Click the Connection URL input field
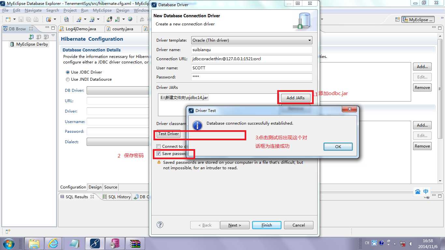The height and width of the screenshot is (250, 445). point(251,59)
